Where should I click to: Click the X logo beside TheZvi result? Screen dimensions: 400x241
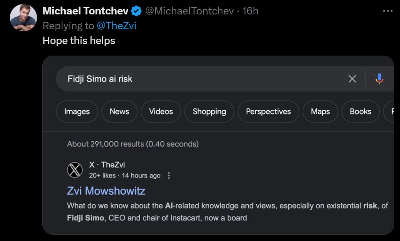[75, 170]
